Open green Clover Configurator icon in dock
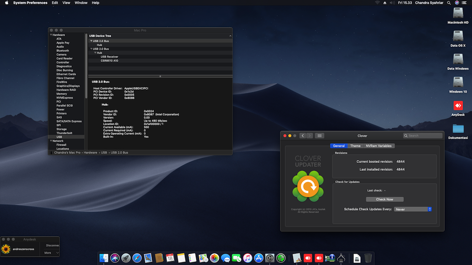The width and height of the screenshot is (472, 265). click(x=281, y=258)
